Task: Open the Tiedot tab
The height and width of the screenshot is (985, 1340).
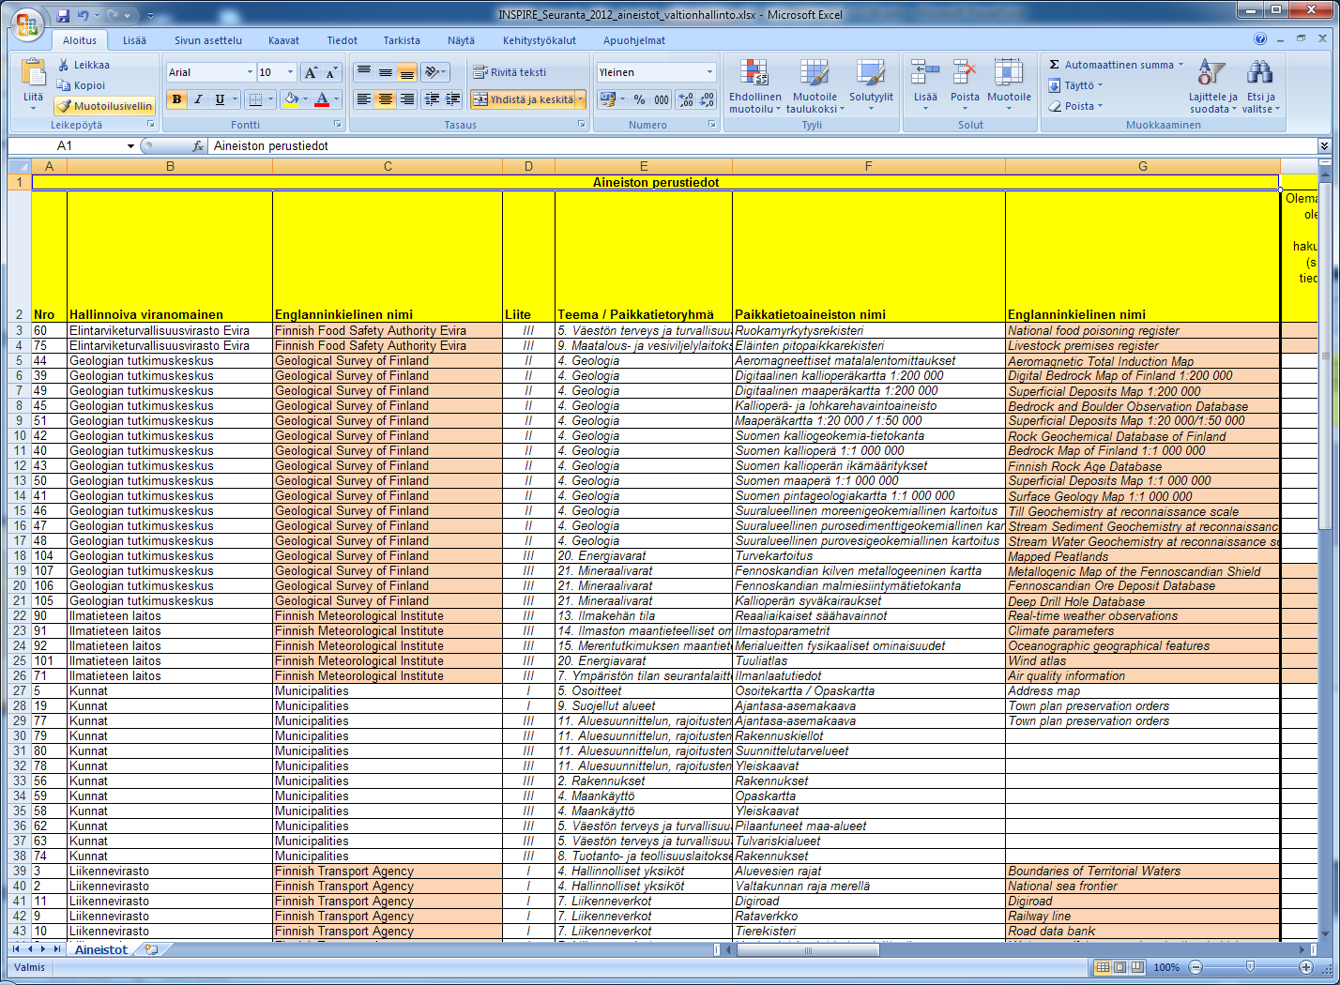Action: pos(342,40)
